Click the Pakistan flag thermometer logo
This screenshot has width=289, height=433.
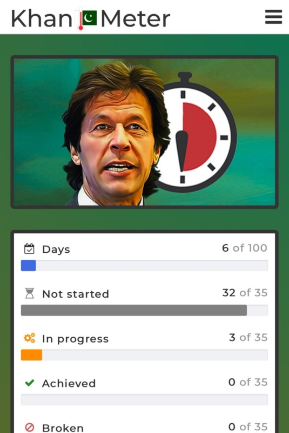click(87, 18)
